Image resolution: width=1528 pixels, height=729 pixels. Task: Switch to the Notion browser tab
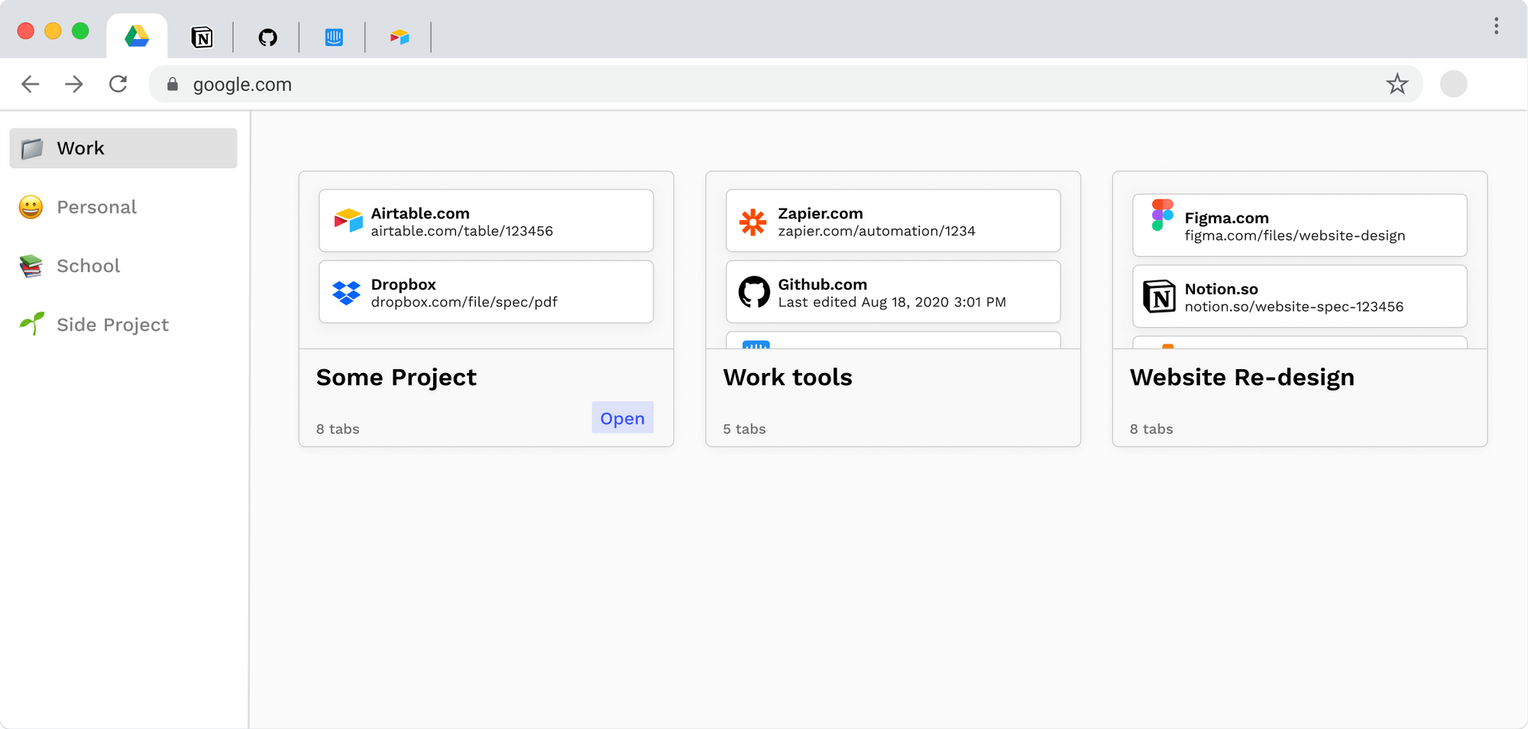click(201, 36)
